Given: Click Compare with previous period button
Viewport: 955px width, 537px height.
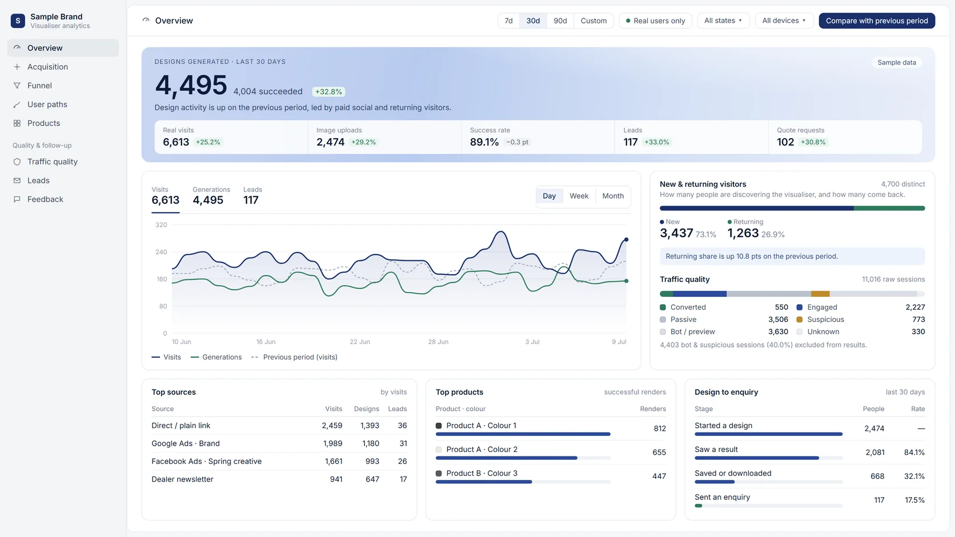Looking at the screenshot, I should pos(877,21).
